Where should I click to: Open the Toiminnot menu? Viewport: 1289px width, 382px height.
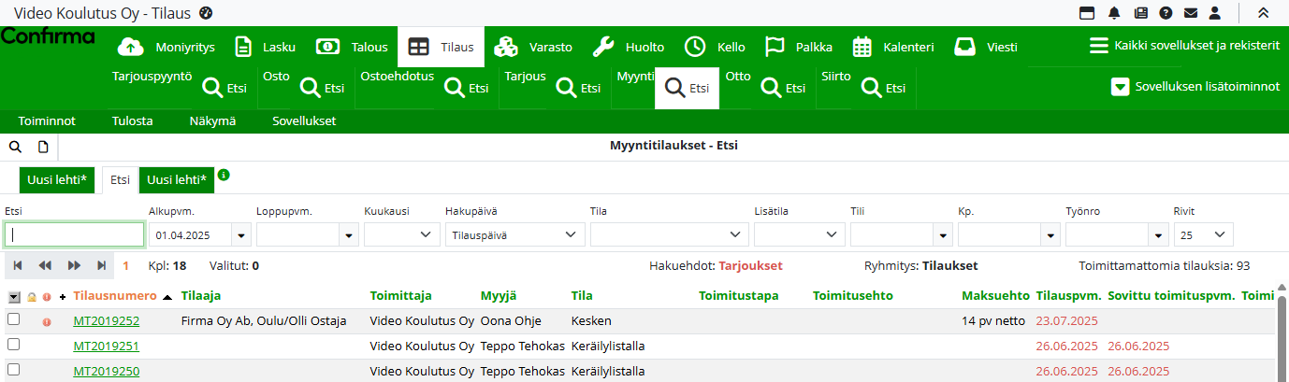click(47, 120)
